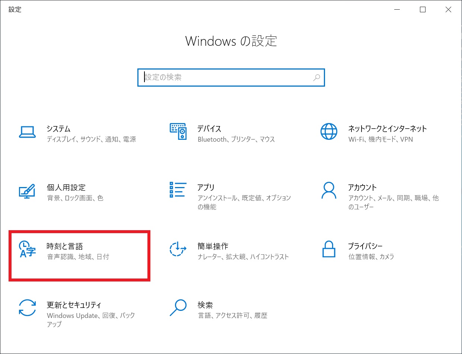The width and height of the screenshot is (462, 354).
Task: Click the text アンインストール、既定値、オプションの機能
Action: click(244, 203)
